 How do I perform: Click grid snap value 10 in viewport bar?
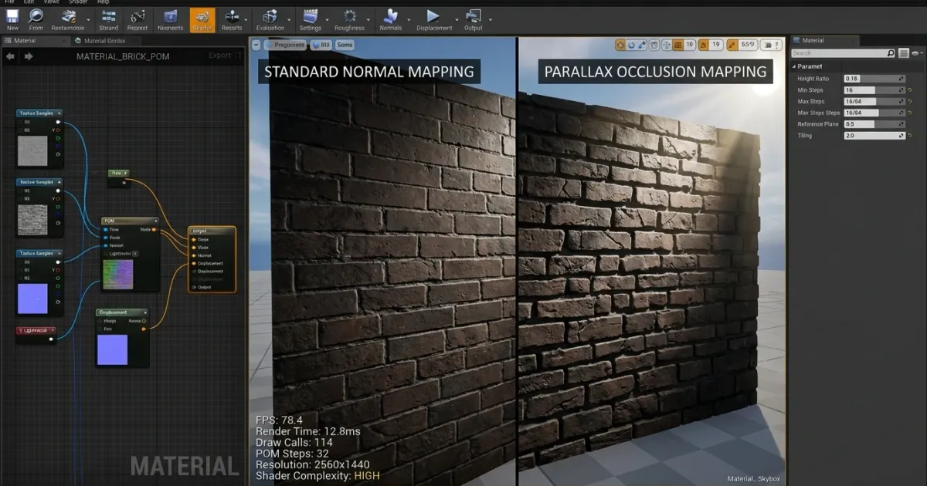tap(689, 45)
